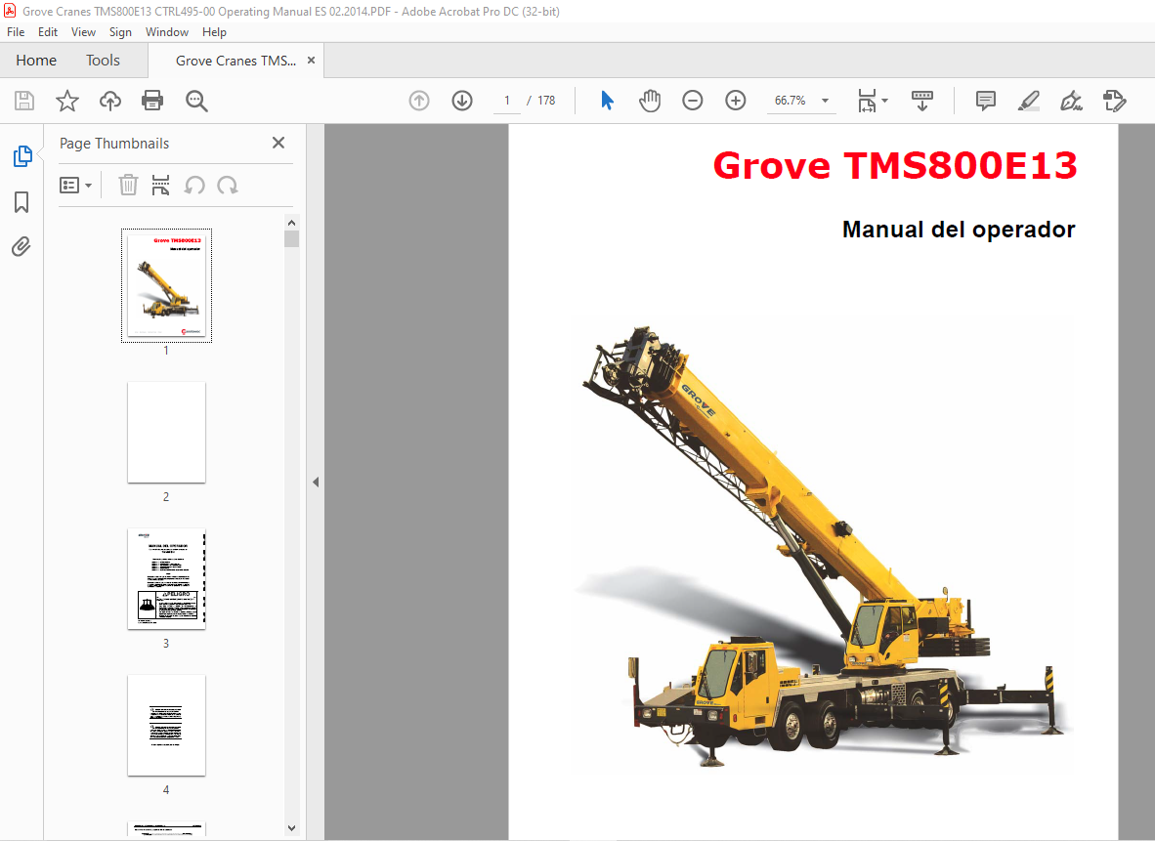The height and width of the screenshot is (841, 1155).
Task: Click the Grove TMS800E13 title text
Action: tap(895, 165)
